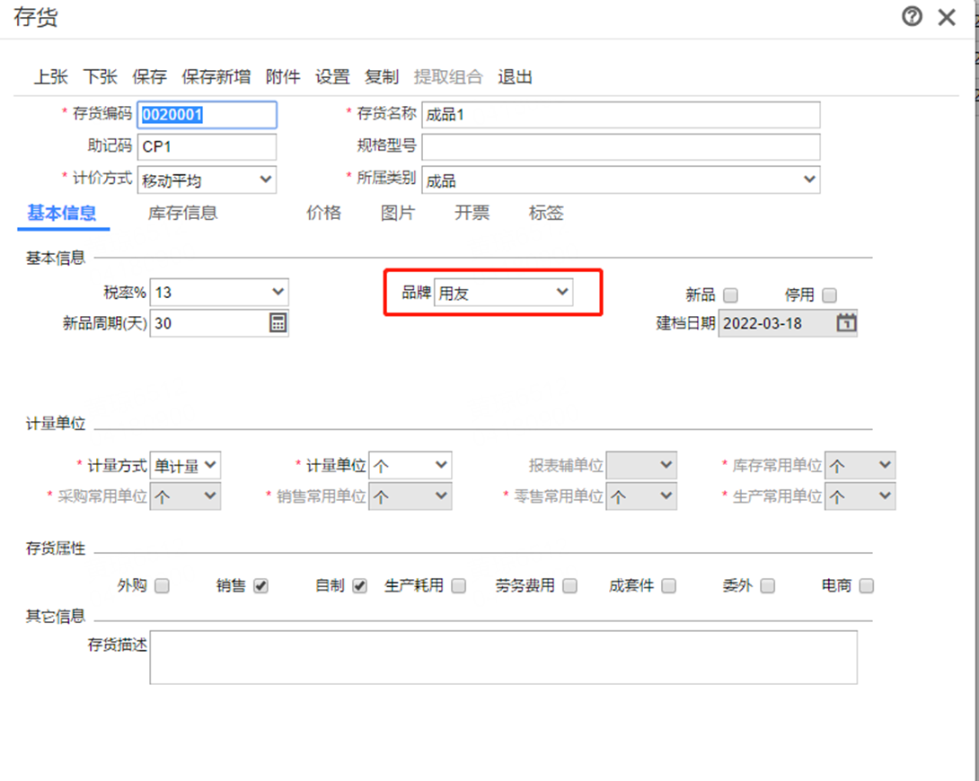Screen dimensions: 979x781
Task: Open calculator icon in 新品周期(天) field
Action: point(278,322)
